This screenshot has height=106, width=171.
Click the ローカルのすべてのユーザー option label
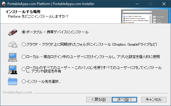pyautogui.click(x=94, y=69)
